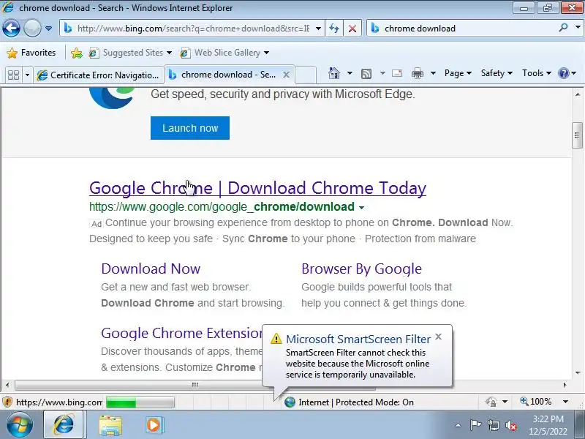Expand the tab list dropdown arrow

(27, 75)
